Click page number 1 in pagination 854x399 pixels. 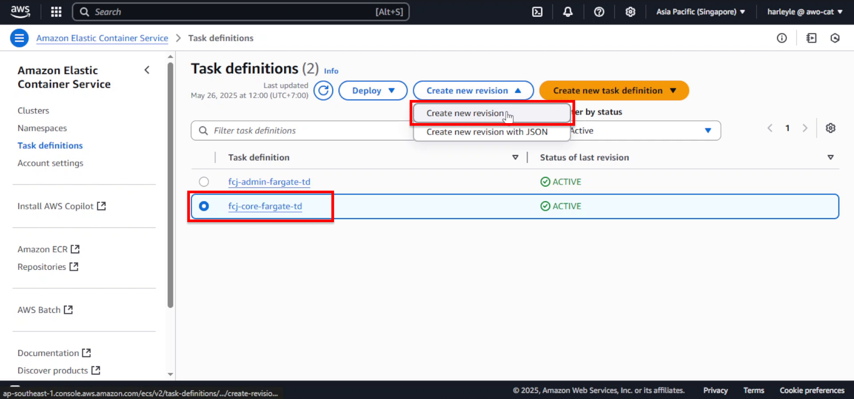pos(787,128)
